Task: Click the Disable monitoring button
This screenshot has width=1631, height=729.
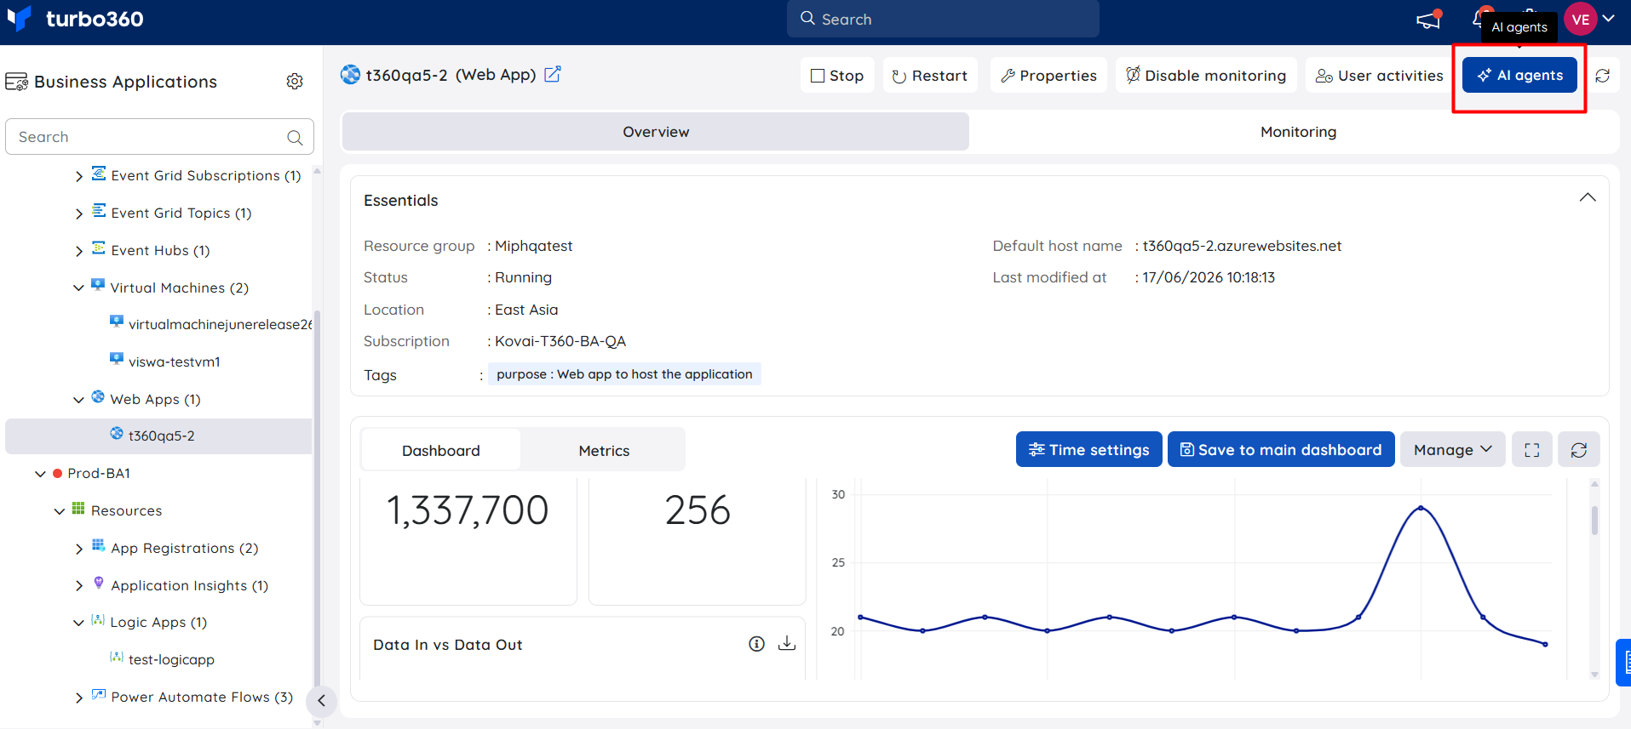Action: 1206,76
